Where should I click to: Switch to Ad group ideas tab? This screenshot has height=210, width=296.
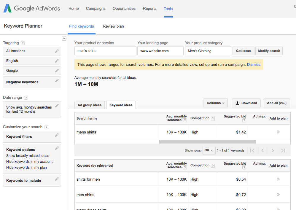(x=90, y=105)
